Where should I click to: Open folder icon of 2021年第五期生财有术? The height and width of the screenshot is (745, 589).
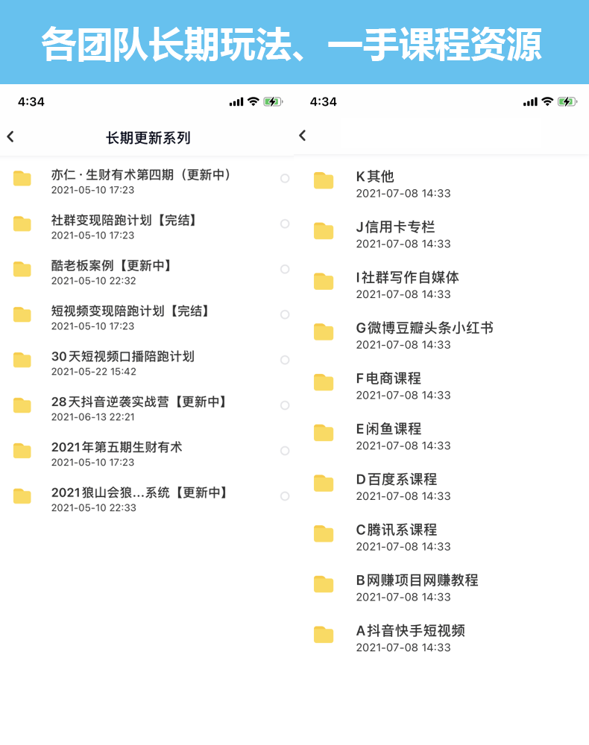point(22,451)
